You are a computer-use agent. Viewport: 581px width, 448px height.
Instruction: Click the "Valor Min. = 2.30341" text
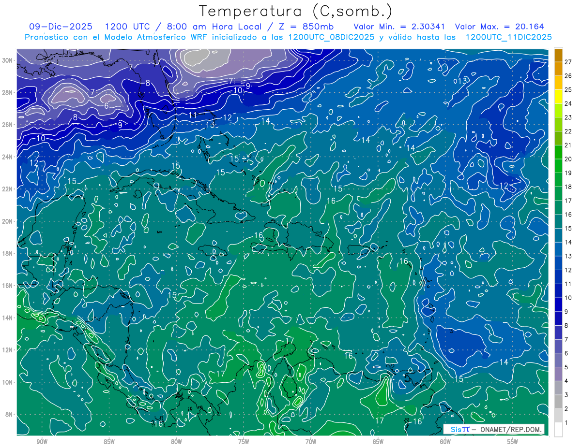(x=399, y=27)
